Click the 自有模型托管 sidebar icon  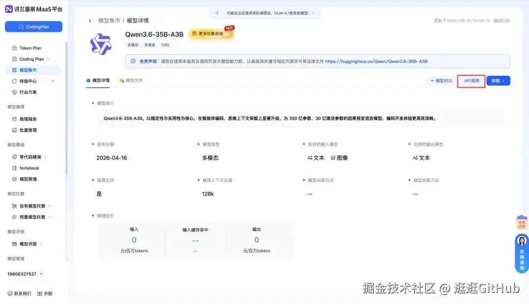14,206
